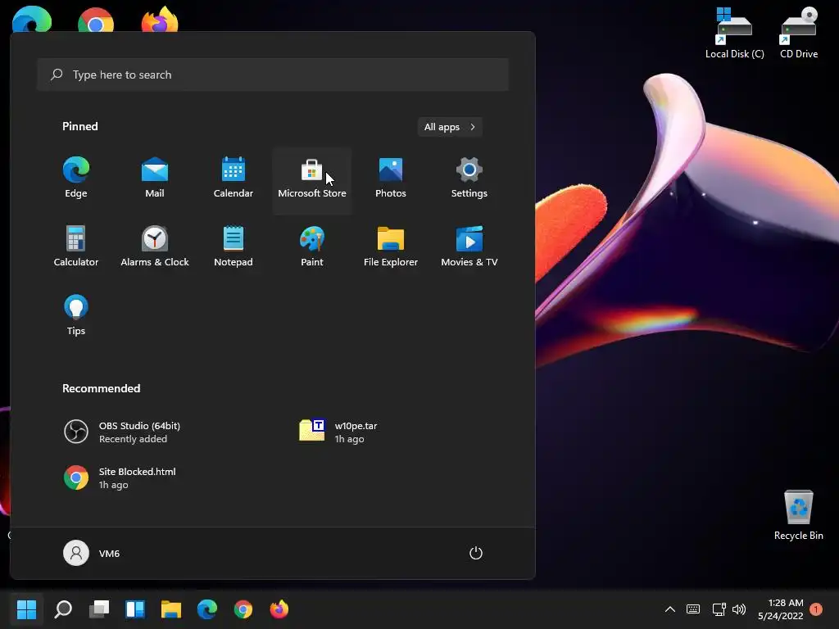This screenshot has height=629, width=839.
Task: Open File Explorer from the taskbar
Action: tap(171, 609)
